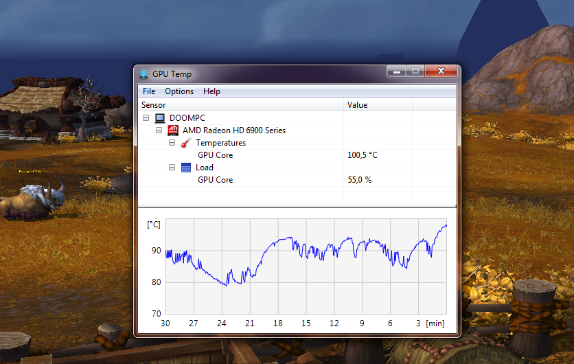Select AMD Radeon HD 6900 Series row
Image resolution: width=574 pixels, height=364 pixels.
click(234, 130)
